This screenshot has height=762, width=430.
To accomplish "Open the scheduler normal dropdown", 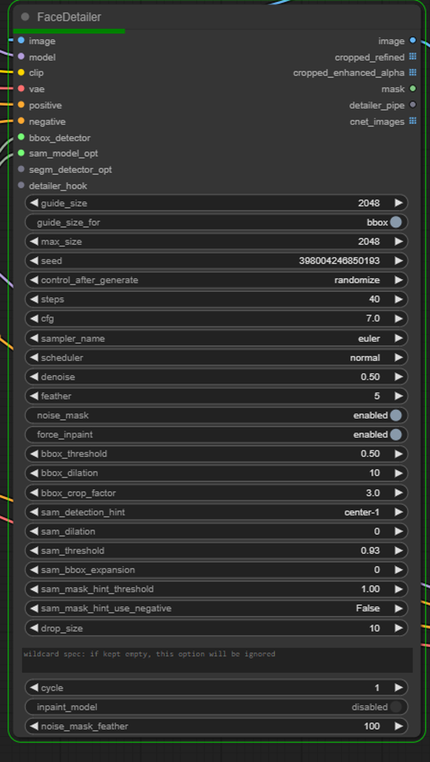I will [216, 358].
